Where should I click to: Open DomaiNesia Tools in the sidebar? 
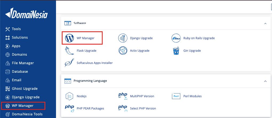pyautogui.click(x=27, y=114)
